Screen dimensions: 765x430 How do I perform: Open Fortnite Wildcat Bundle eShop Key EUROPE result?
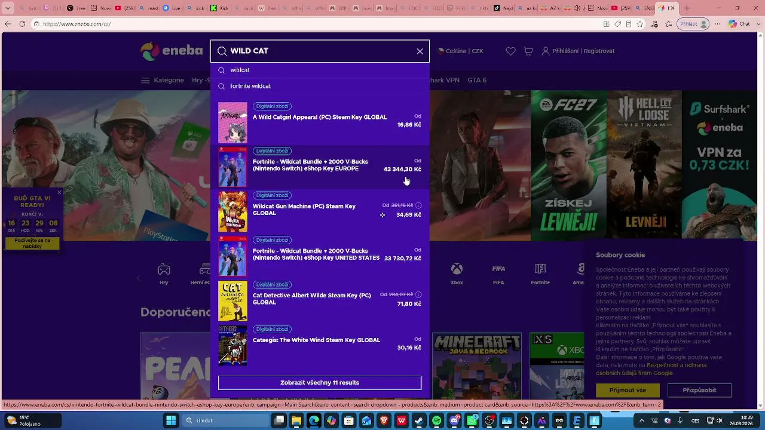tap(320, 167)
